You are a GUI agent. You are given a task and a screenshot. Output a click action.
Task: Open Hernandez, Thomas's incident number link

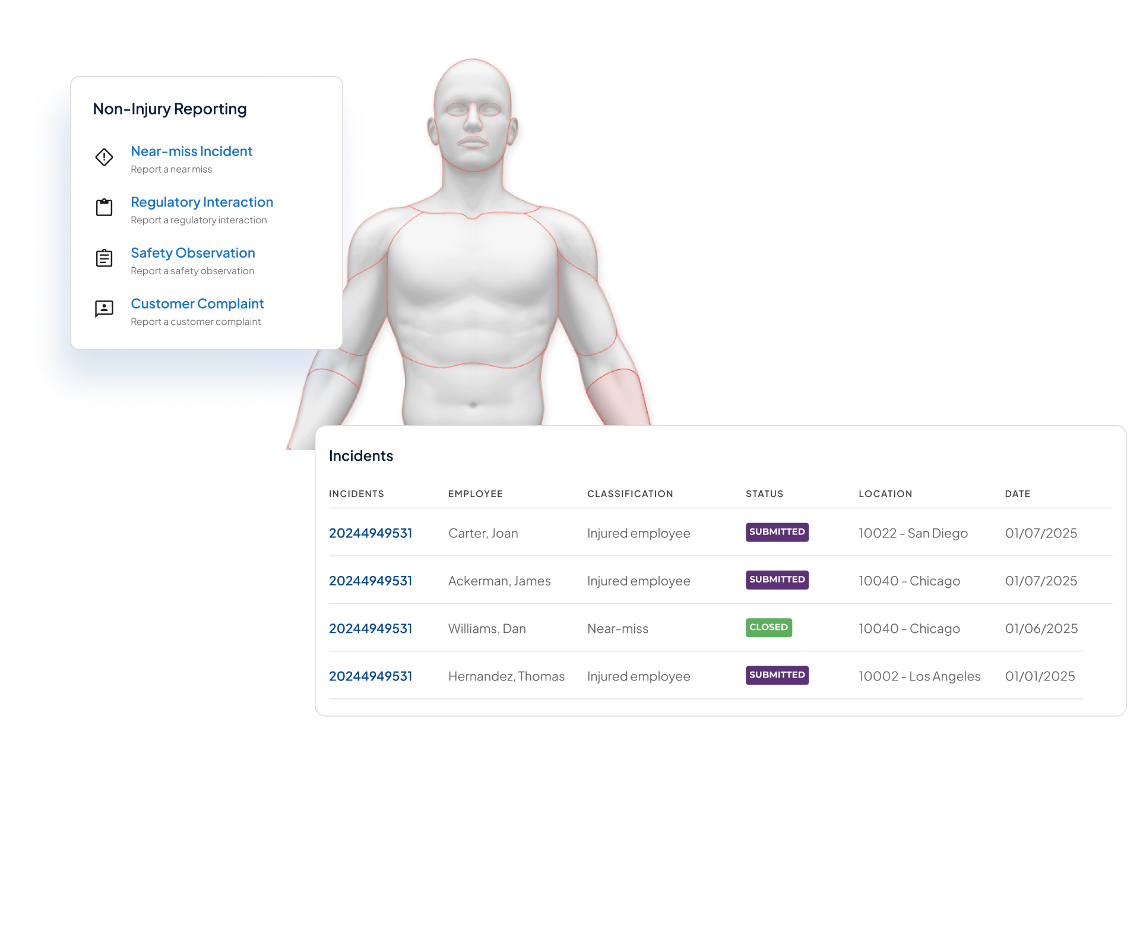[370, 676]
